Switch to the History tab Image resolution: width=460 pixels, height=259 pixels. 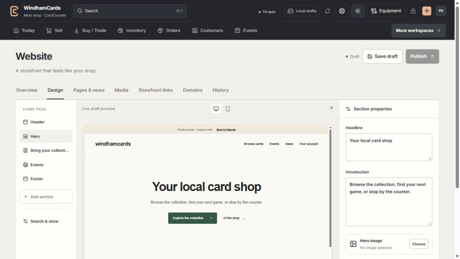click(x=221, y=90)
